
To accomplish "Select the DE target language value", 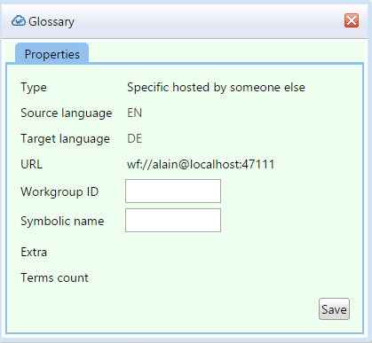I will coord(135,138).
